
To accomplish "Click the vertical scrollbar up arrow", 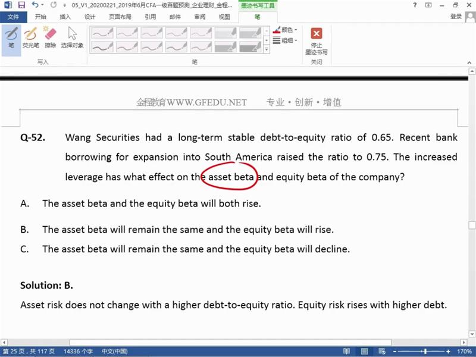I will [x=472, y=71].
